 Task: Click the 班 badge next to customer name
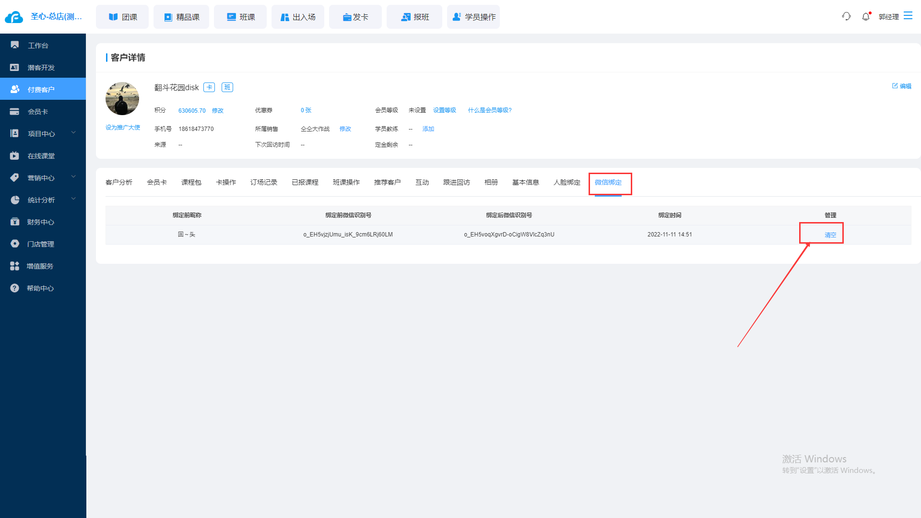point(227,87)
